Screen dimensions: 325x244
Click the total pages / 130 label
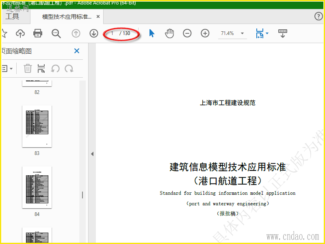125,33
